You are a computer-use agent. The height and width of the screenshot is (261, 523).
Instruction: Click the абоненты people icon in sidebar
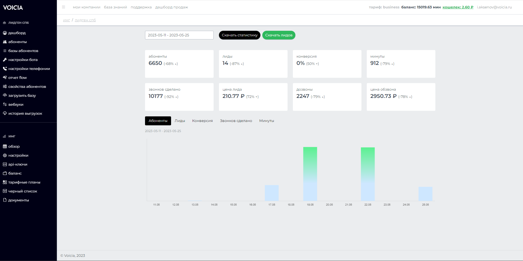click(x=5, y=42)
